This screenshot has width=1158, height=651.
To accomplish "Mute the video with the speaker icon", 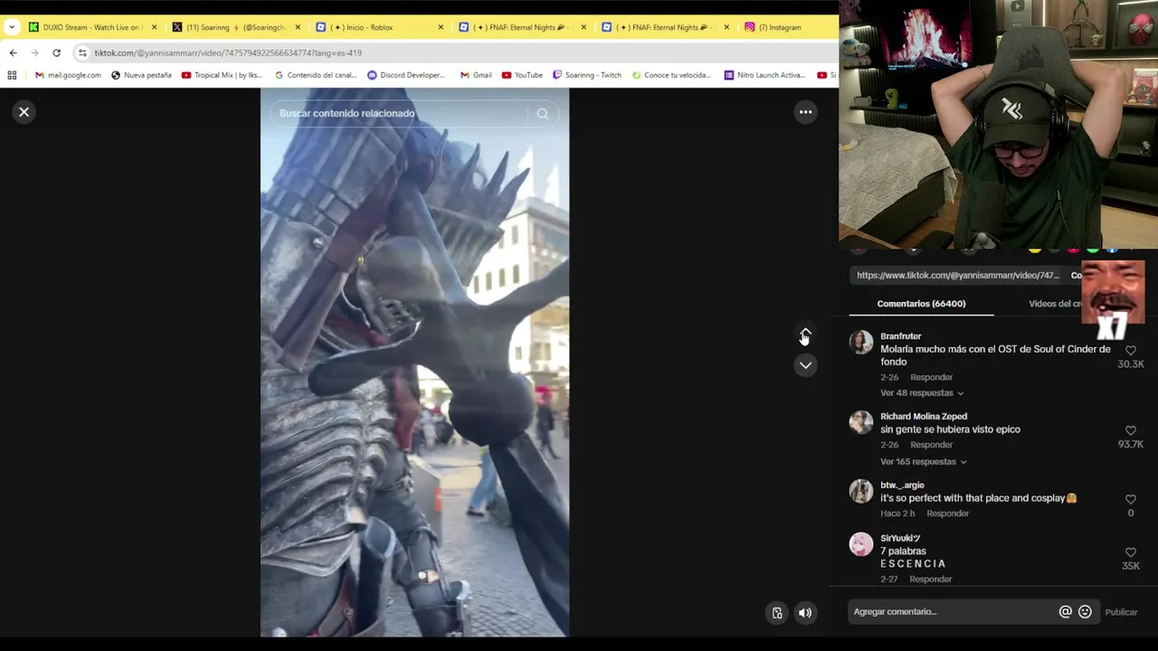I will click(805, 613).
